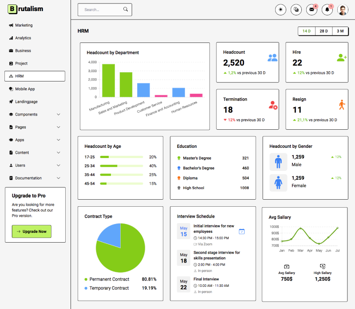The image size is (355, 309).
Task: Open the language translate icon
Action: coord(296,9)
